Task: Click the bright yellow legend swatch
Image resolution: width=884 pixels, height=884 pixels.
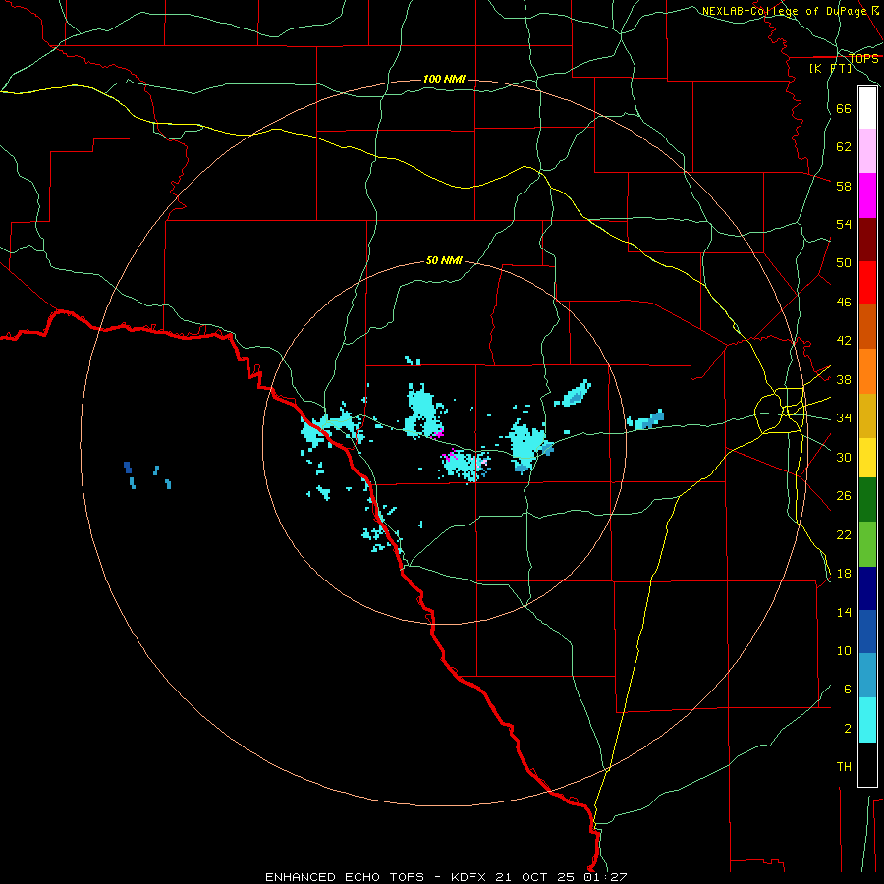Action: click(867, 458)
